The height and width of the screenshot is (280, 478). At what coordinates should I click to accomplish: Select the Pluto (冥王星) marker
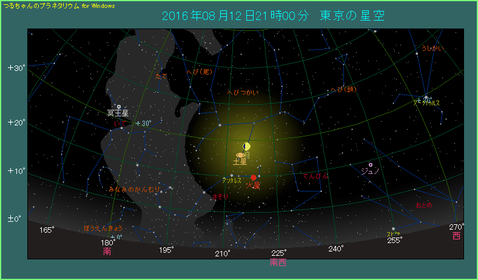coord(119,107)
